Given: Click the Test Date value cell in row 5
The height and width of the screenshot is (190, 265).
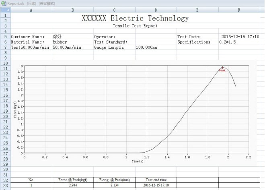Looking at the screenshot, I should [x=240, y=37].
